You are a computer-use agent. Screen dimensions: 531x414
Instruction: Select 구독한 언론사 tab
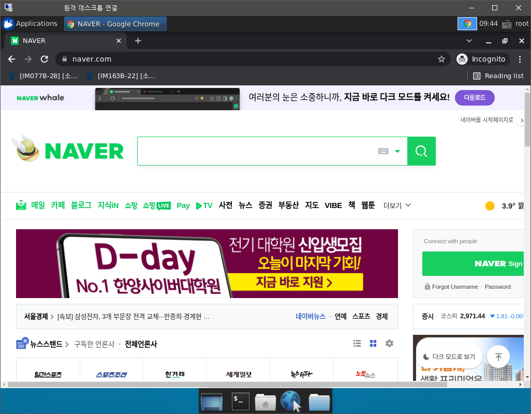tap(94, 344)
